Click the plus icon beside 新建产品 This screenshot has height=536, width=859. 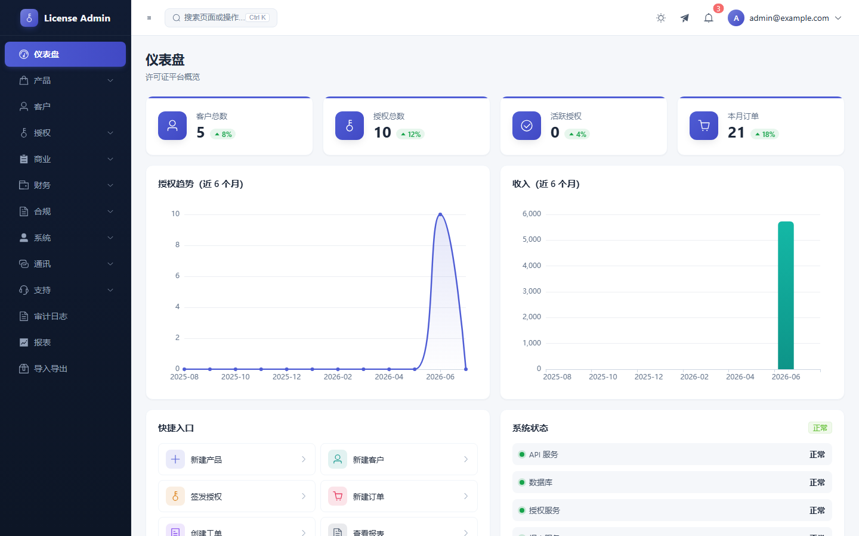[175, 459]
